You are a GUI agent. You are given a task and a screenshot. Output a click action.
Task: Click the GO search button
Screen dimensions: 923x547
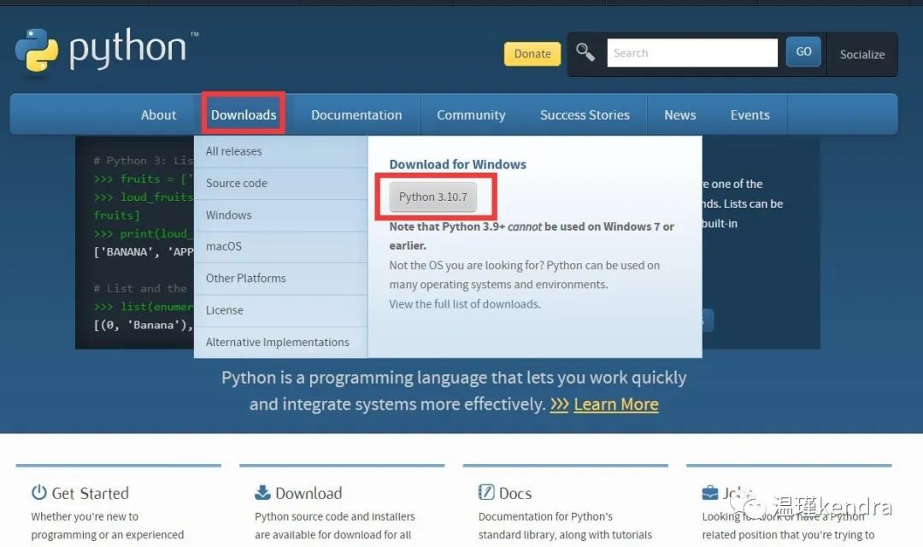pos(803,52)
